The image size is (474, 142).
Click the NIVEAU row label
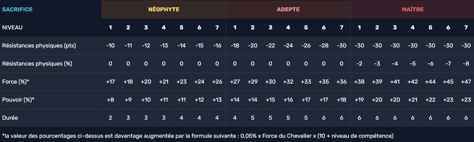12,27
